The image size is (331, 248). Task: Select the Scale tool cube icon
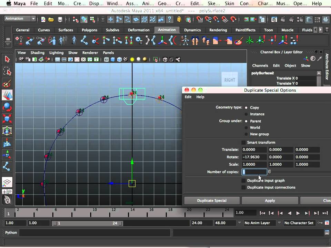[x=7, y=118]
